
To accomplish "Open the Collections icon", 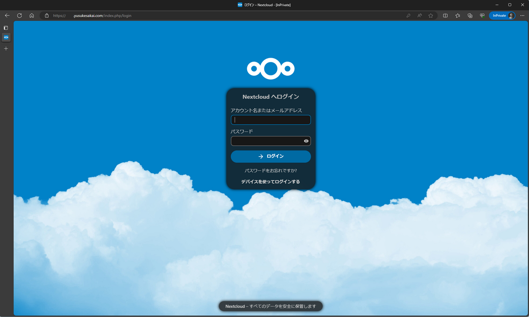I will 470,15.
